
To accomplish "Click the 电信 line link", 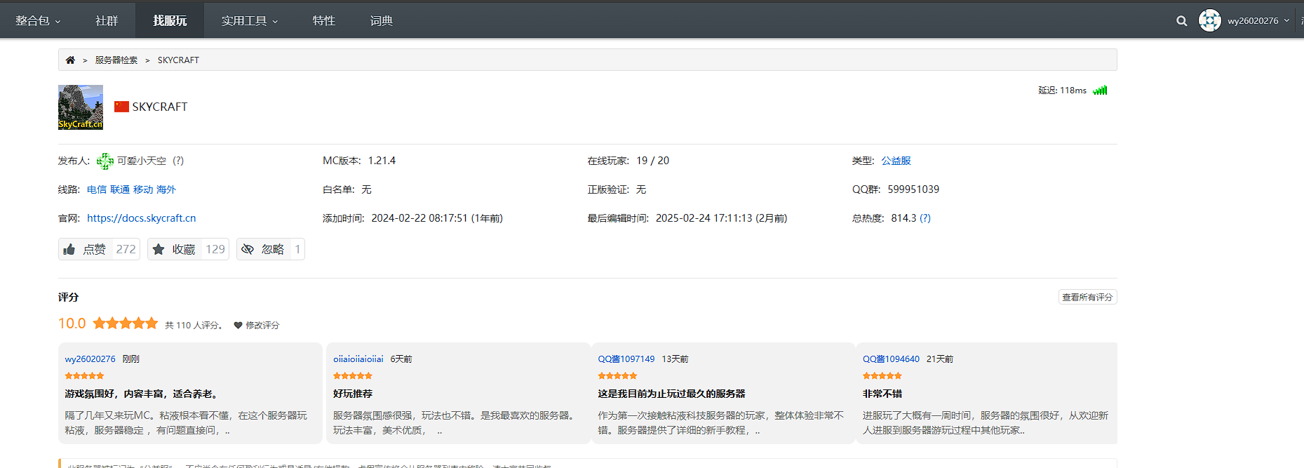I will point(97,189).
